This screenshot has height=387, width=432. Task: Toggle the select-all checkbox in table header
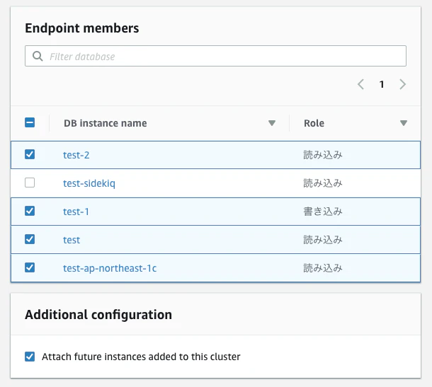[x=30, y=122]
